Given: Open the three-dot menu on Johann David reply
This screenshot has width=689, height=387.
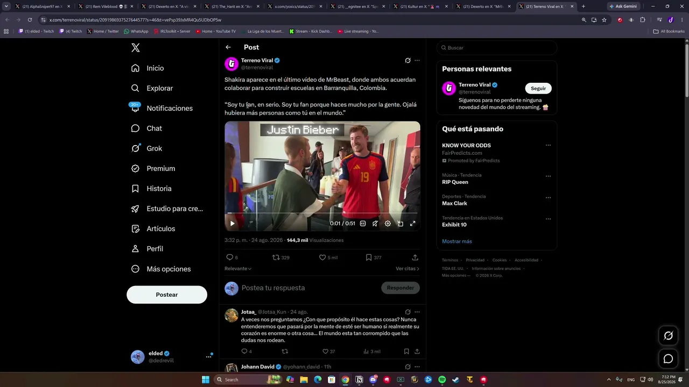Looking at the screenshot, I should [x=417, y=367].
